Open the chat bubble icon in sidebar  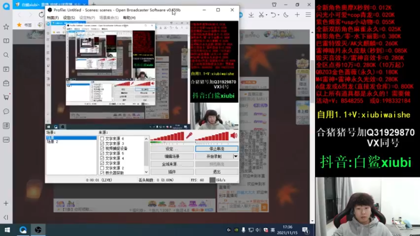coord(6,111)
